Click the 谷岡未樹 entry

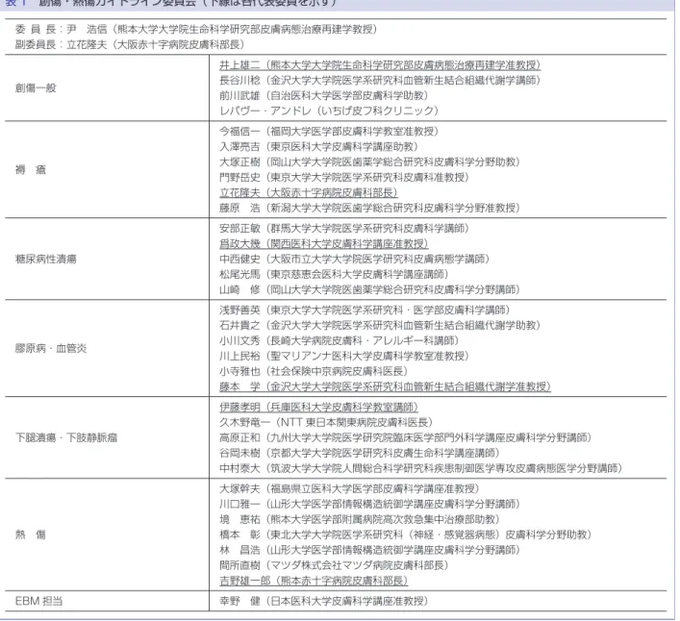(x=360, y=453)
